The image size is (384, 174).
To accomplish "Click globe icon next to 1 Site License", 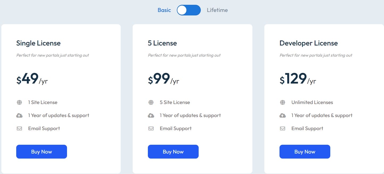I will tap(19, 102).
